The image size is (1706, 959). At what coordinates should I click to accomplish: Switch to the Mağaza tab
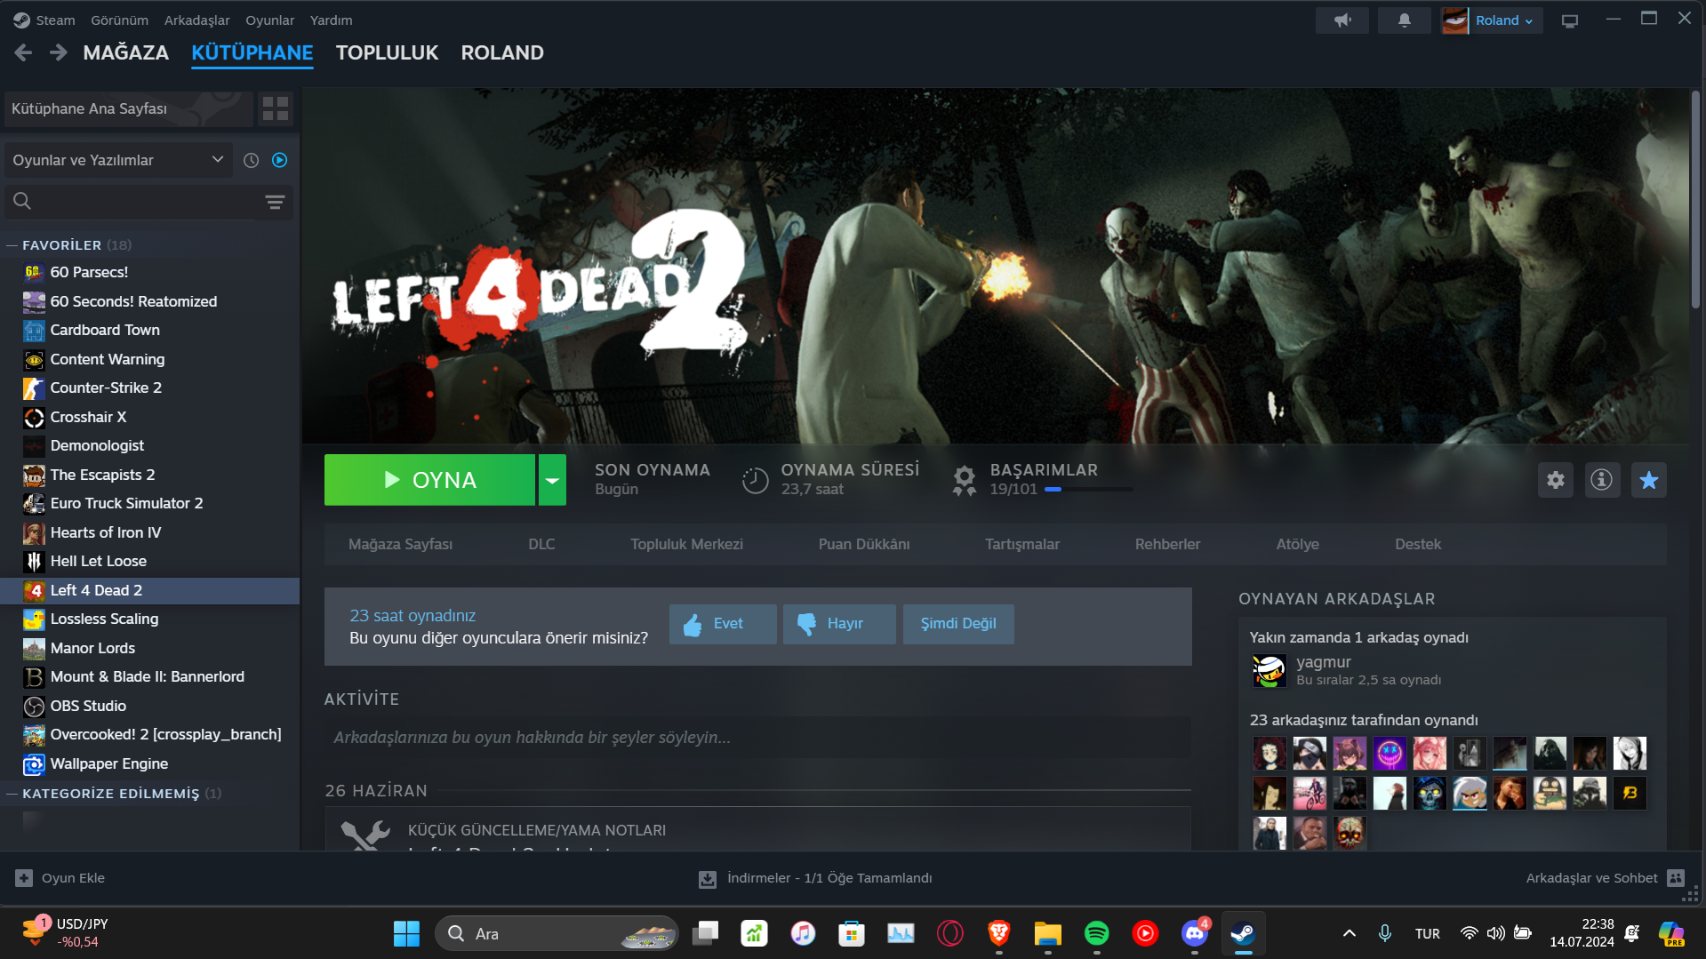point(126,52)
